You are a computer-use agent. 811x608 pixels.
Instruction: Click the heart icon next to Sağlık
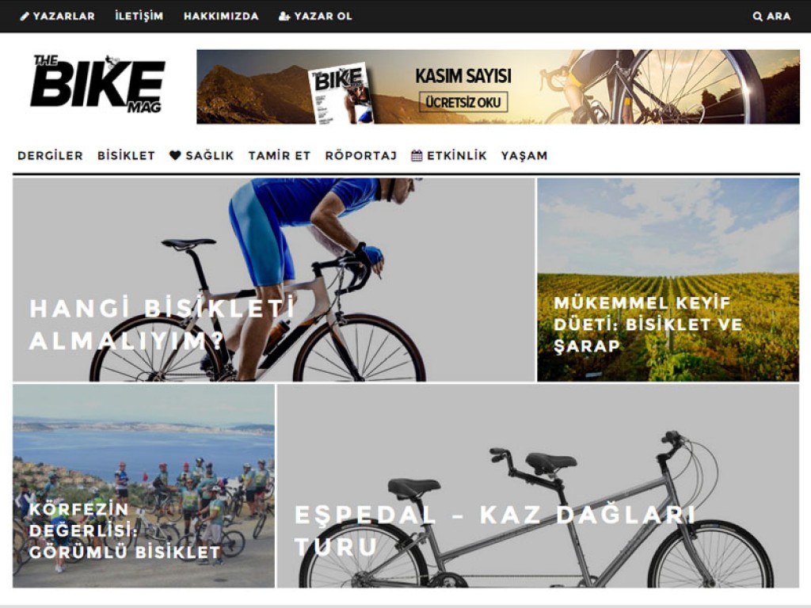coord(175,155)
